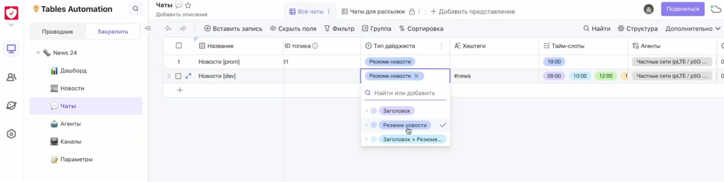Remove the Резюме новости tag with X
The height and width of the screenshot is (182, 724).
tap(416, 76)
